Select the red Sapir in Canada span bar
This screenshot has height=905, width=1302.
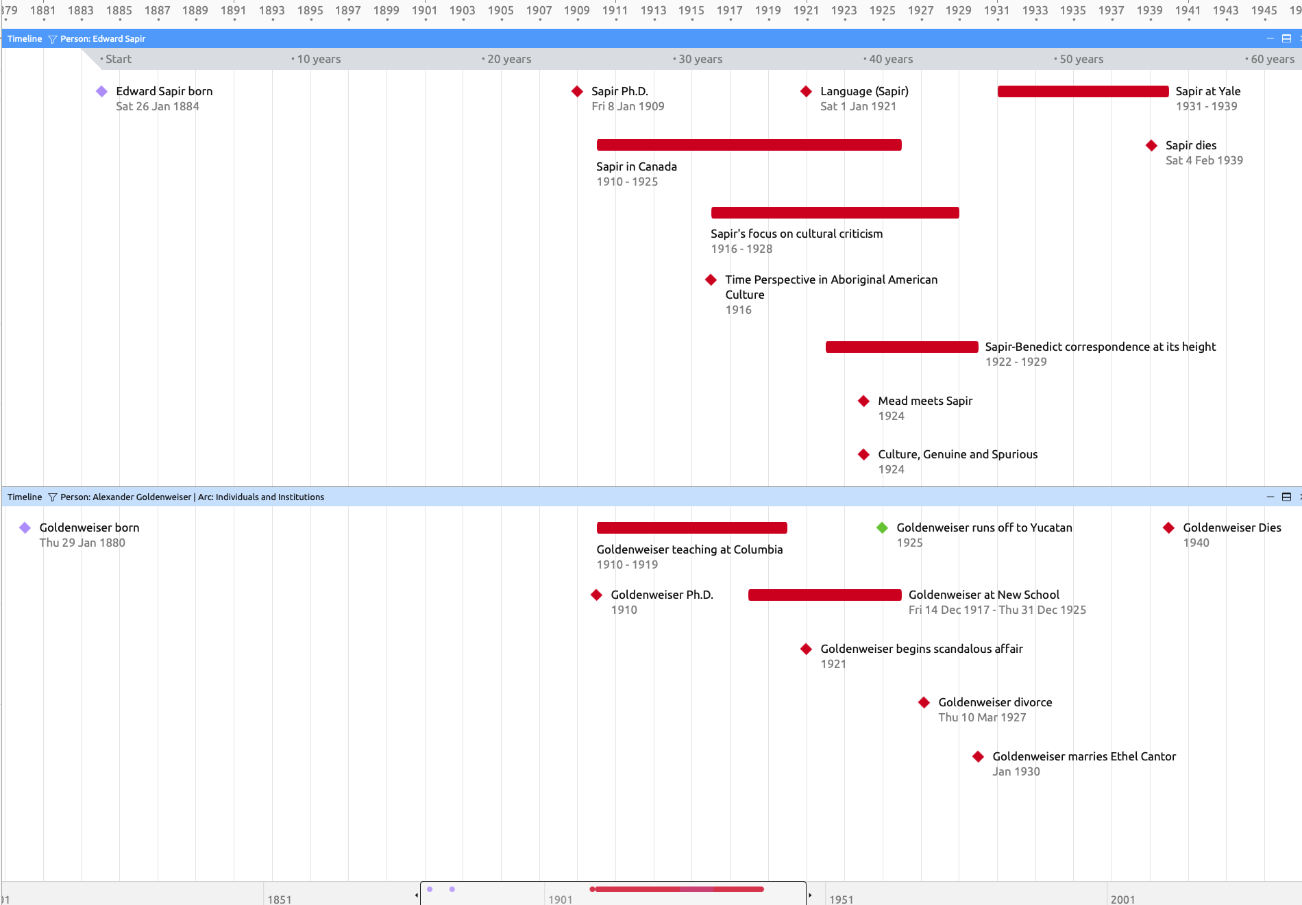(x=748, y=145)
